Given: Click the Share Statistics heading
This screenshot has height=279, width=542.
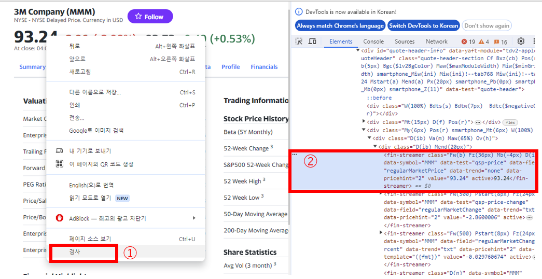Looking at the screenshot, I should [250, 252].
